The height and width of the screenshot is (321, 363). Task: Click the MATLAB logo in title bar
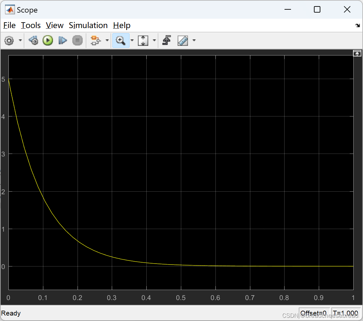pos(10,10)
